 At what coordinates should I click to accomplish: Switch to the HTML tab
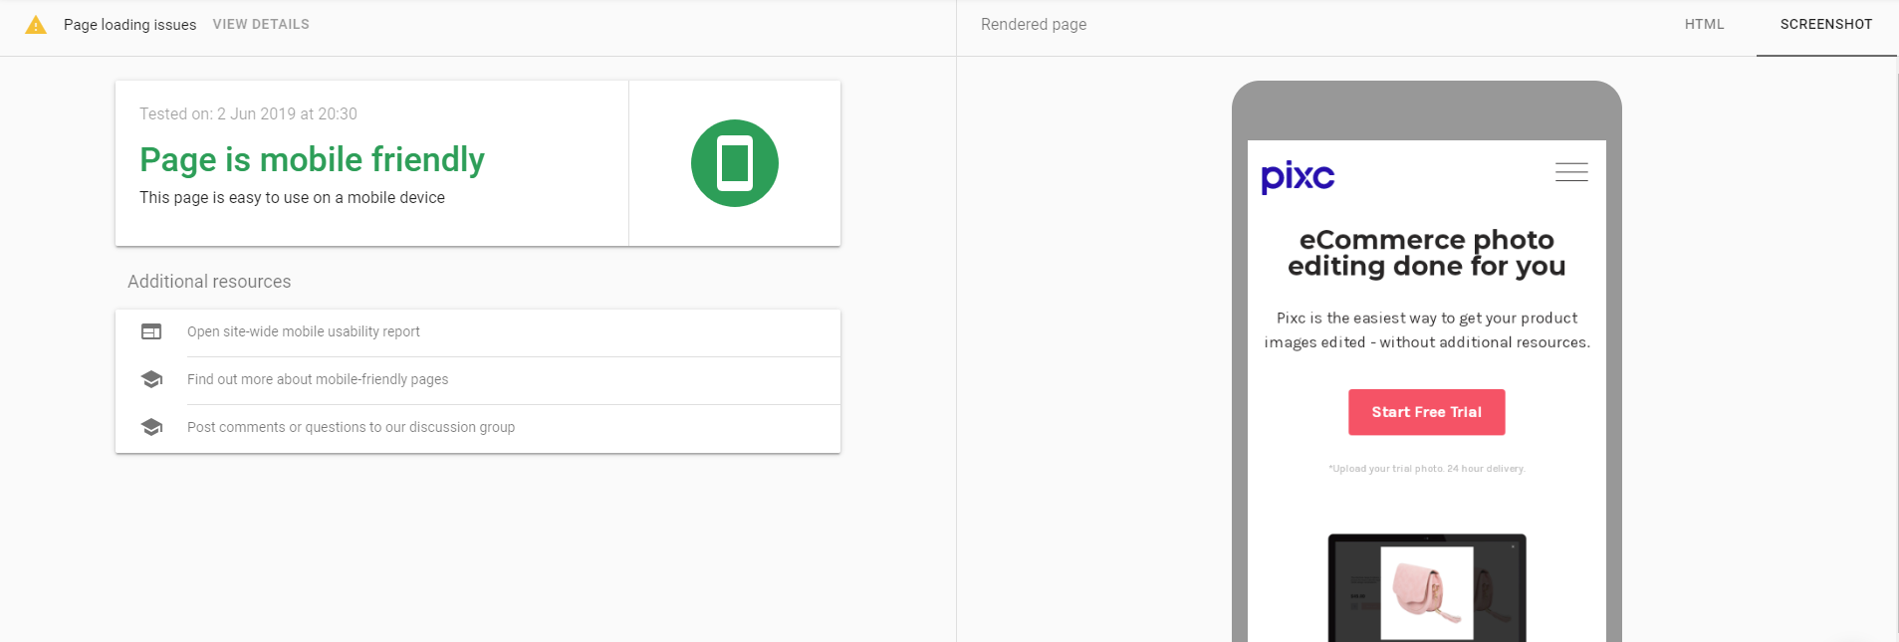point(1704,25)
